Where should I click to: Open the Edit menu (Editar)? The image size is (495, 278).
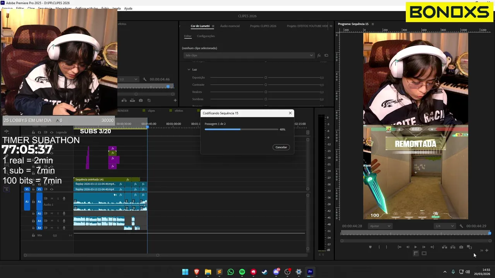20,8
